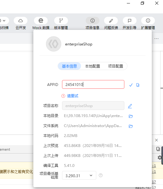
Task: Click the 请重试 retry link
Action: (x=73, y=96)
